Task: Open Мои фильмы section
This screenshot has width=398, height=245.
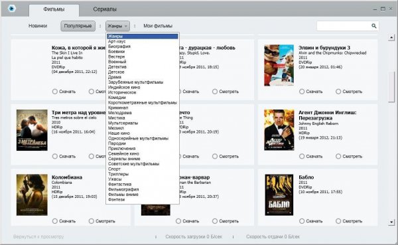Action: tap(158, 26)
